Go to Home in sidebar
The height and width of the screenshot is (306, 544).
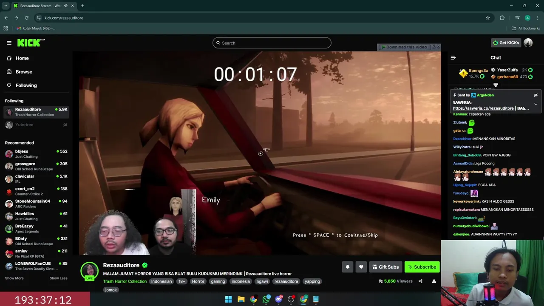[22, 58]
